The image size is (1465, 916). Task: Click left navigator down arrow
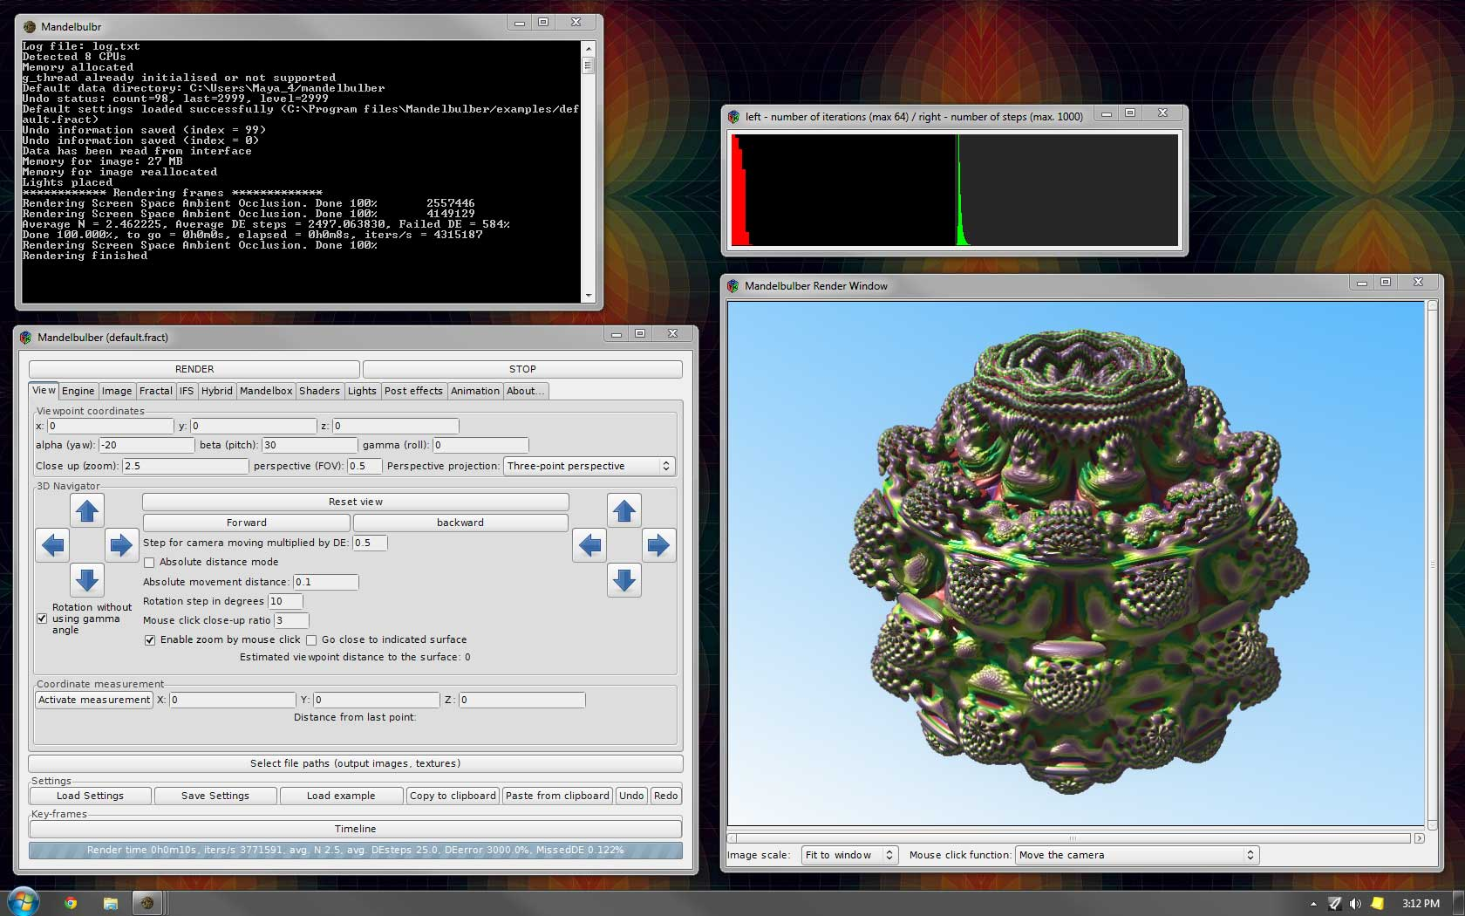pos(86,580)
